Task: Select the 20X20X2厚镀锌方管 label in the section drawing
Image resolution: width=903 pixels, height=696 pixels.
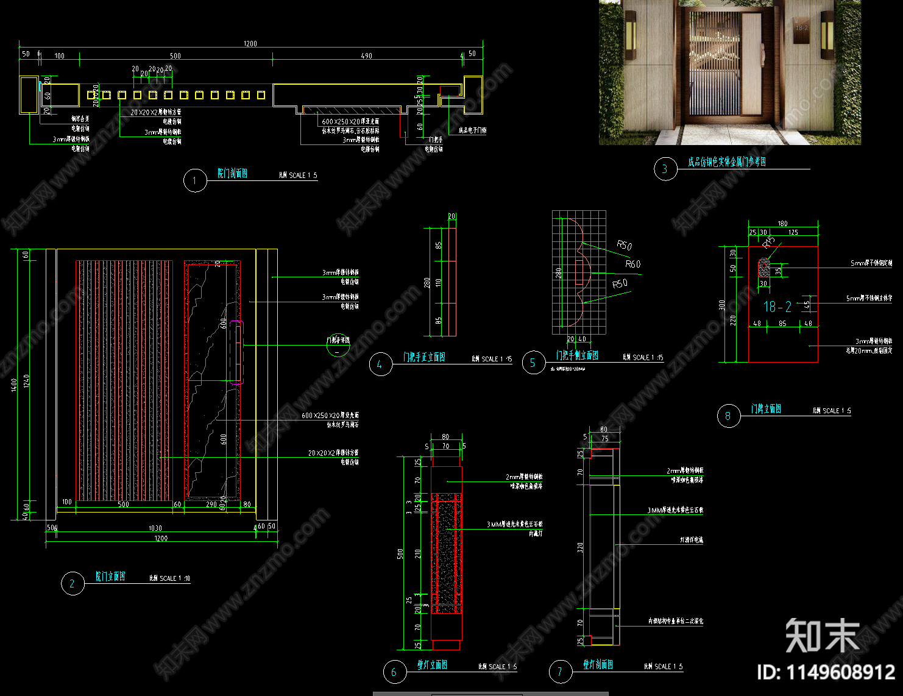Action: pos(156,112)
